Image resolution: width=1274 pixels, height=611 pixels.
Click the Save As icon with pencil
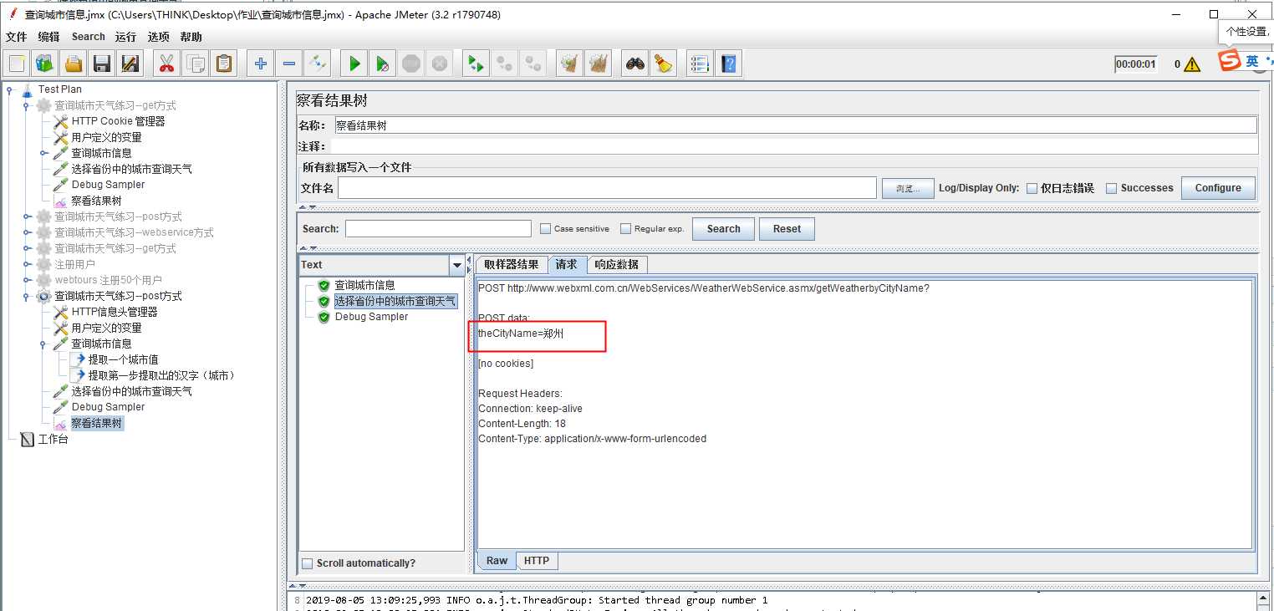click(130, 64)
